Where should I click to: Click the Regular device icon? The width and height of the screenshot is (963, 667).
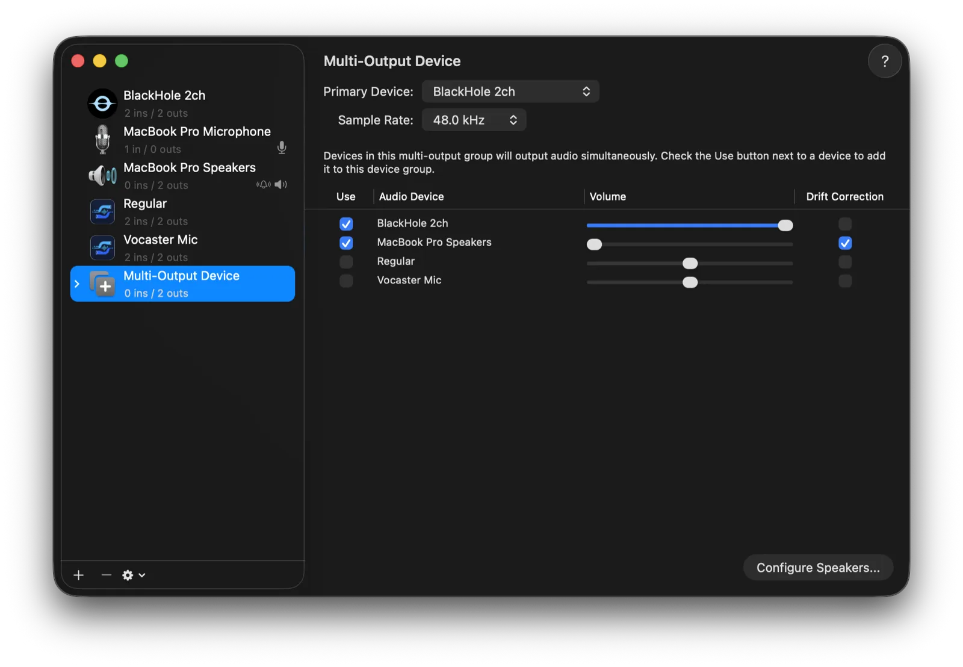click(x=102, y=212)
